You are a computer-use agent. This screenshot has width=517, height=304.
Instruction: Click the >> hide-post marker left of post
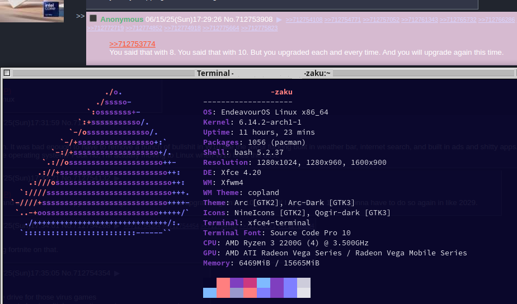[80, 16]
